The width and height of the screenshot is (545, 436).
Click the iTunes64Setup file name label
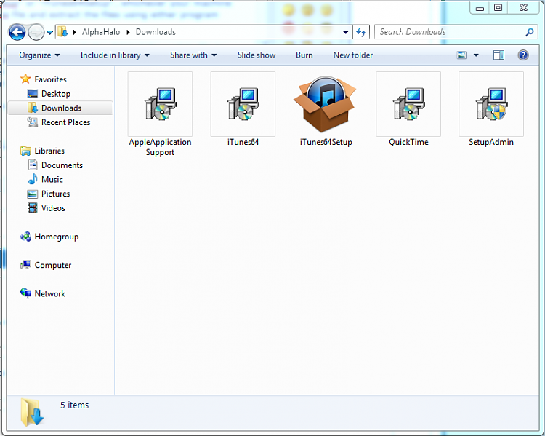coord(326,142)
